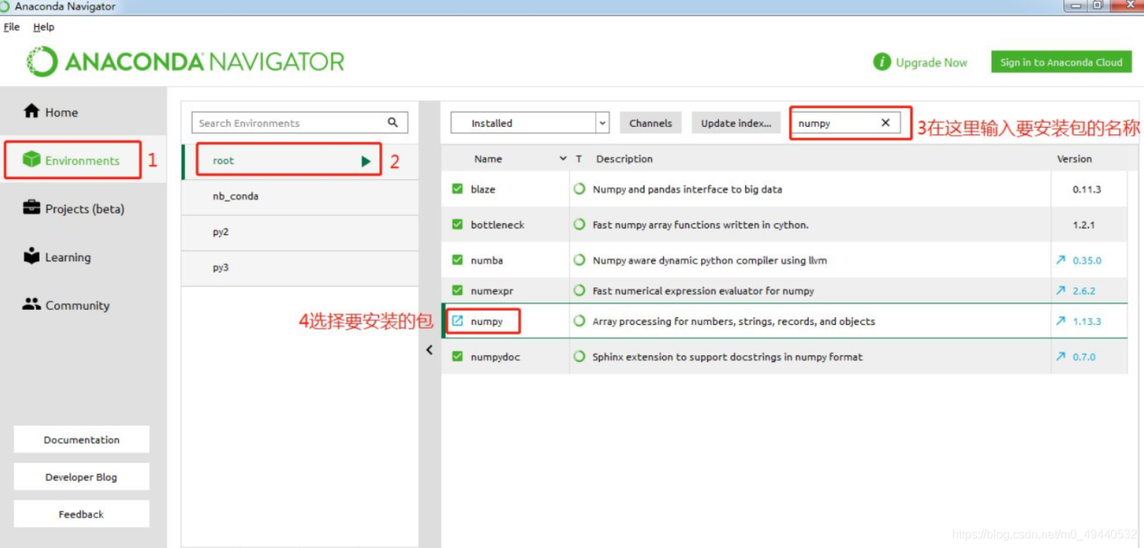Clear the numpy search with X
Image resolution: width=1144 pixels, height=548 pixels.
point(886,122)
